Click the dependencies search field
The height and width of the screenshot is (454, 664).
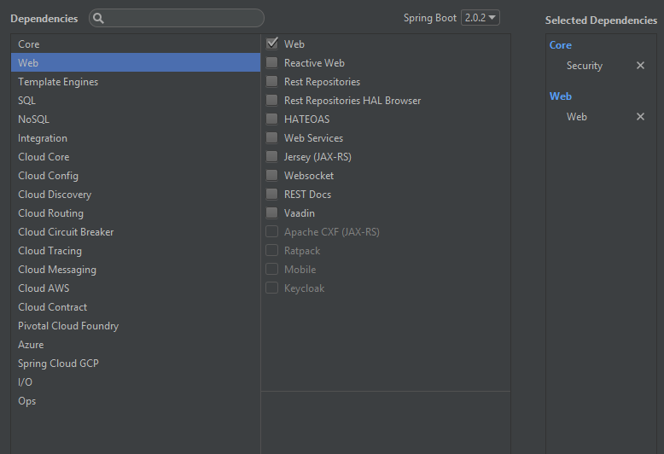click(183, 18)
